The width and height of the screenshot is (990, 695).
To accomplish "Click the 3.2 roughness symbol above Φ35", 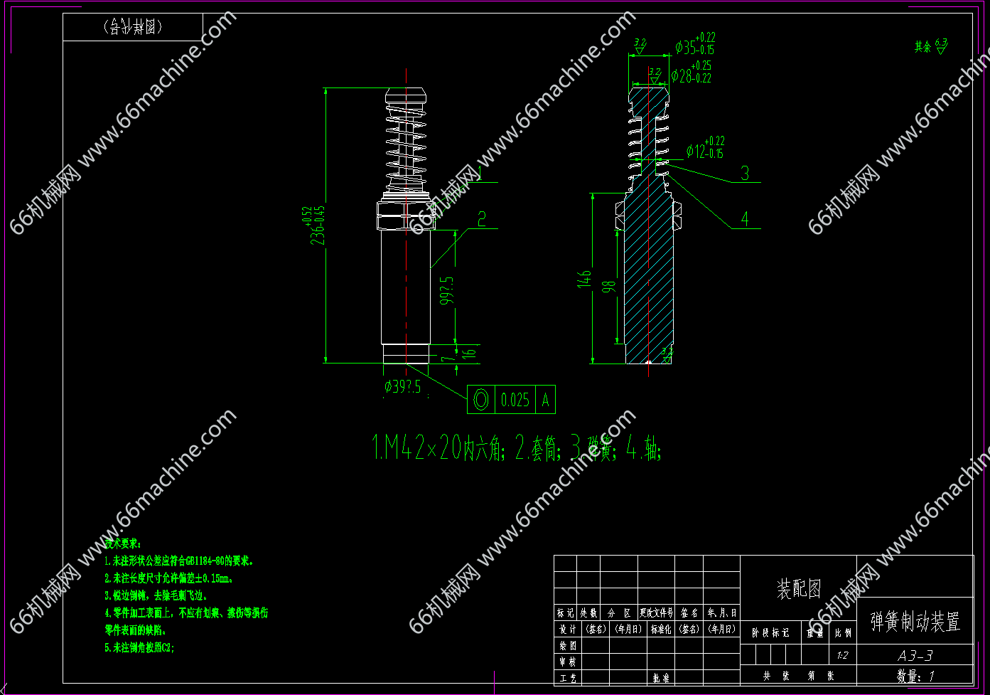I will (640, 46).
